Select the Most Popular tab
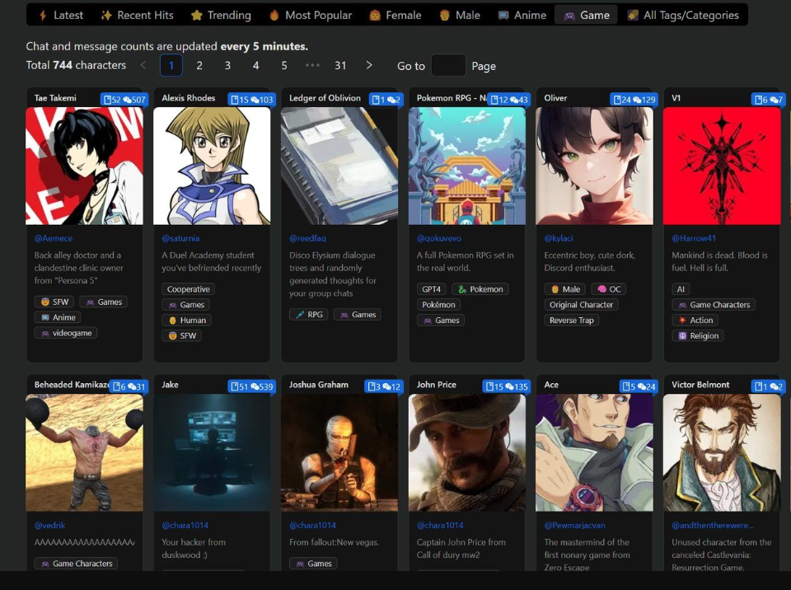 click(x=311, y=15)
